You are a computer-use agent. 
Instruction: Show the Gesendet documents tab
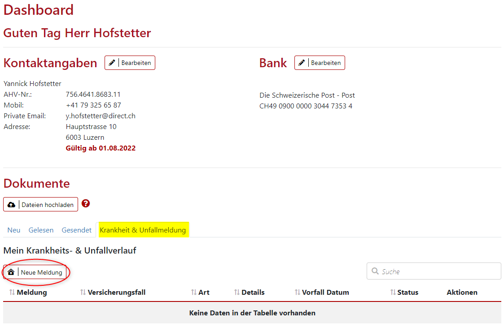[77, 230]
